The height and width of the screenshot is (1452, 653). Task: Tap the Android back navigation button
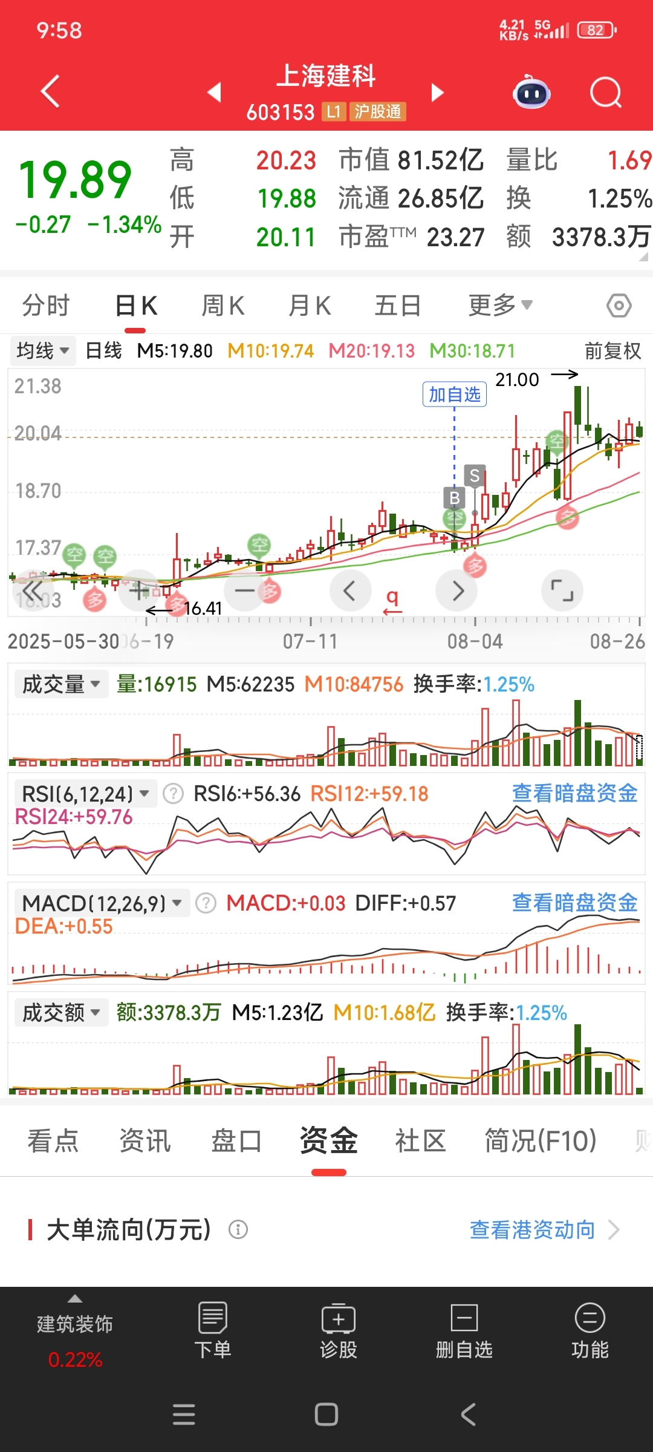tap(469, 1414)
